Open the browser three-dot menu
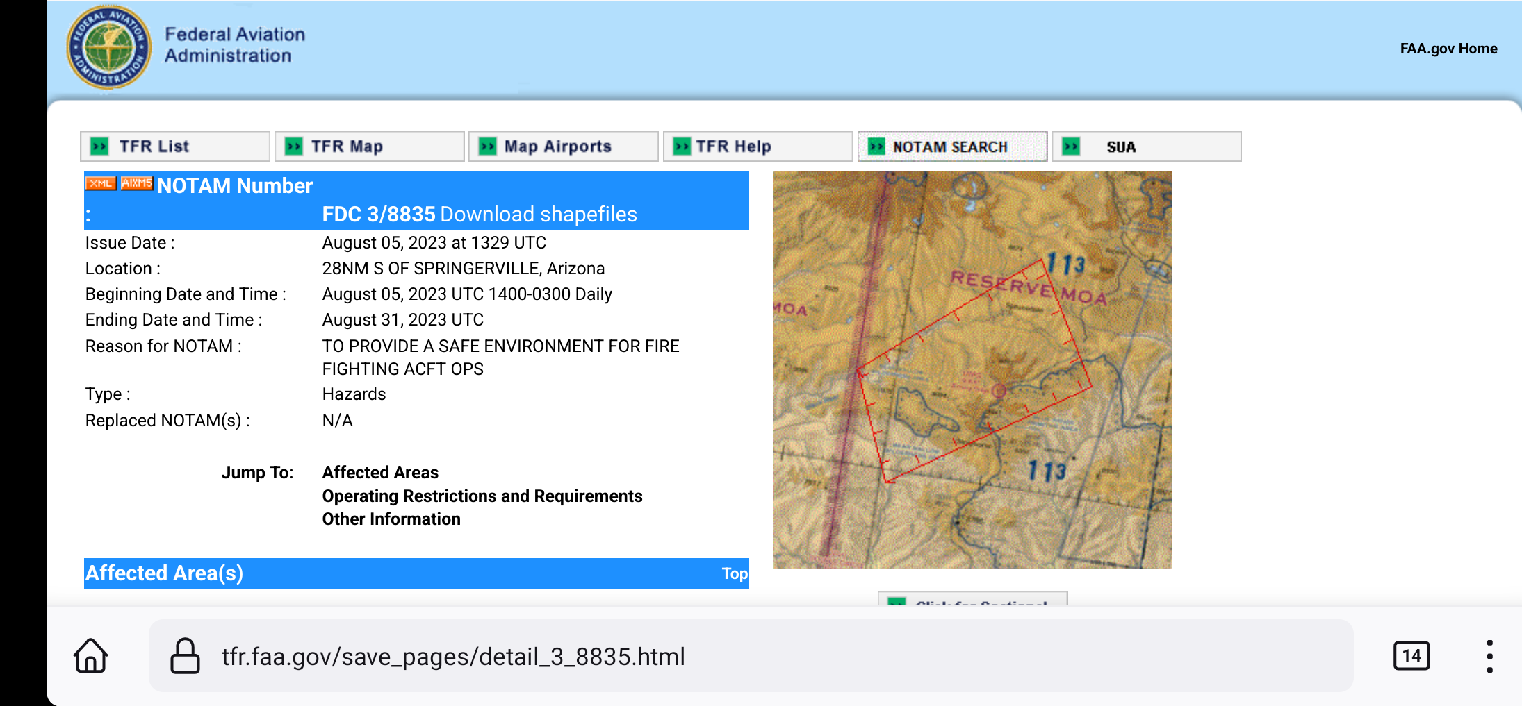The width and height of the screenshot is (1522, 706). [x=1489, y=656]
